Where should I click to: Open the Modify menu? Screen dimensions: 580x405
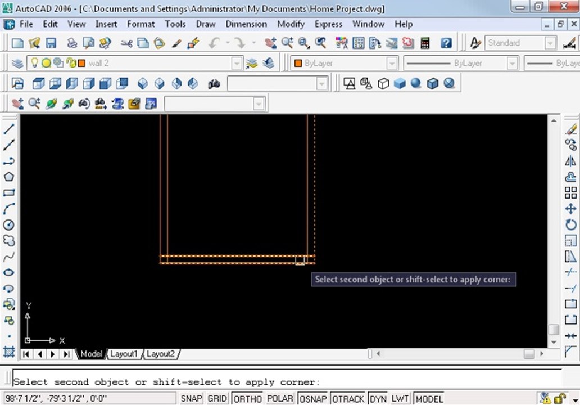291,24
